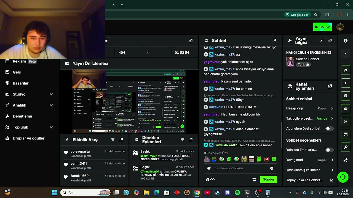
Task: Open the info icon in right rail
Action: 346,40
